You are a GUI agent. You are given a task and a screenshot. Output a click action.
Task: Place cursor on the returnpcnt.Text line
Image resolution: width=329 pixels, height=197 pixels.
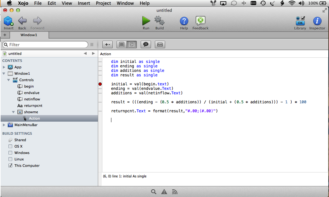point(164,111)
